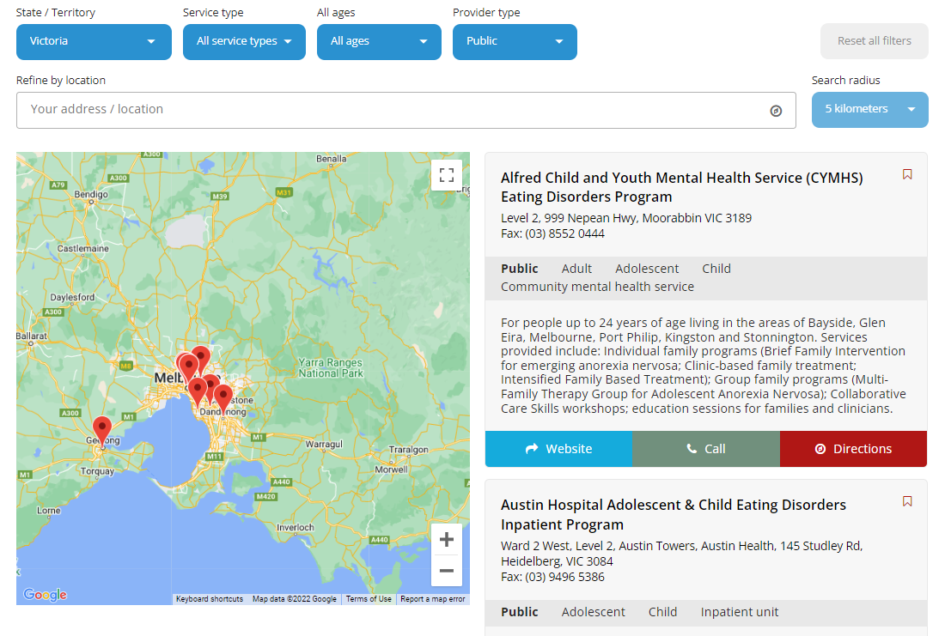Click the Yarra Ranges National Park map label
This screenshot has height=636, width=951.
[331, 367]
